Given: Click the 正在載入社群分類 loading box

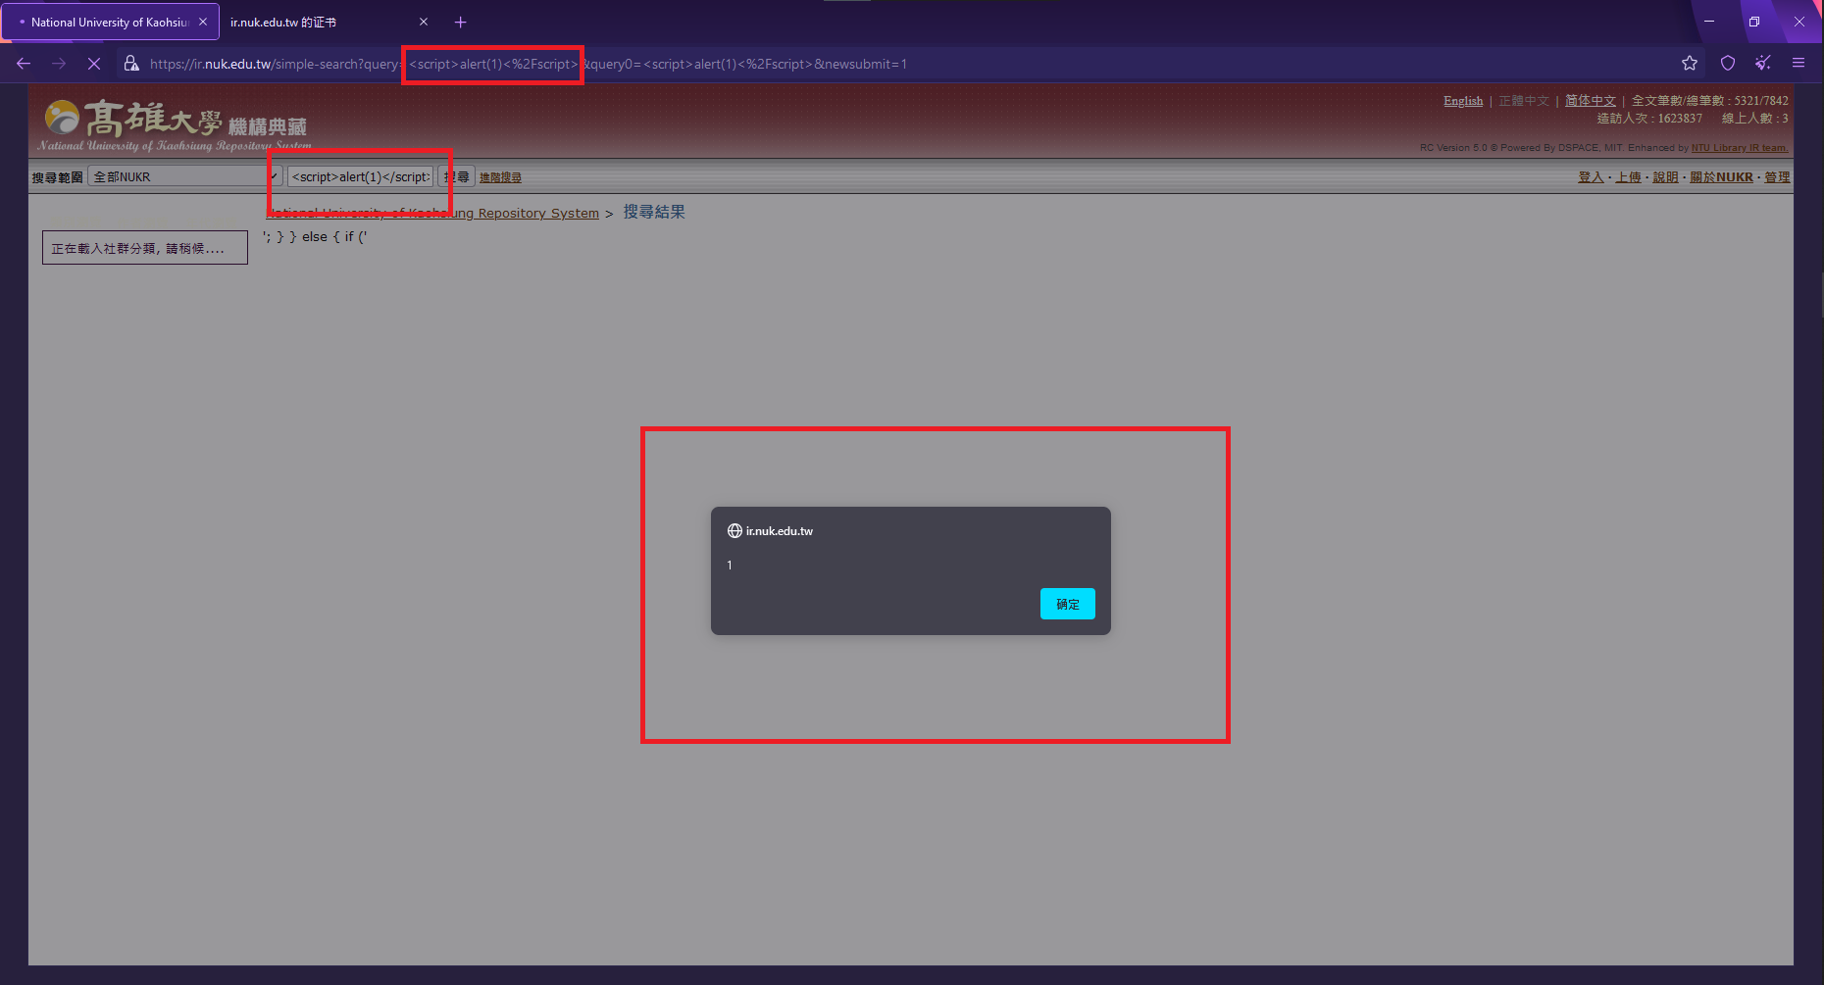Looking at the screenshot, I should [x=145, y=248].
